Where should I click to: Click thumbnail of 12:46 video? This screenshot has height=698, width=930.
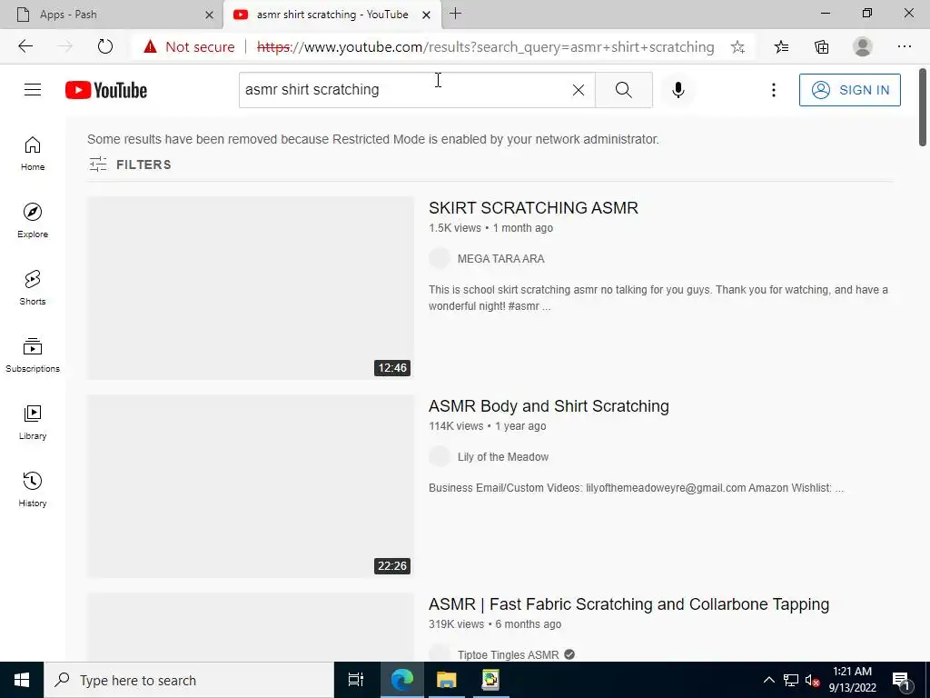251,288
